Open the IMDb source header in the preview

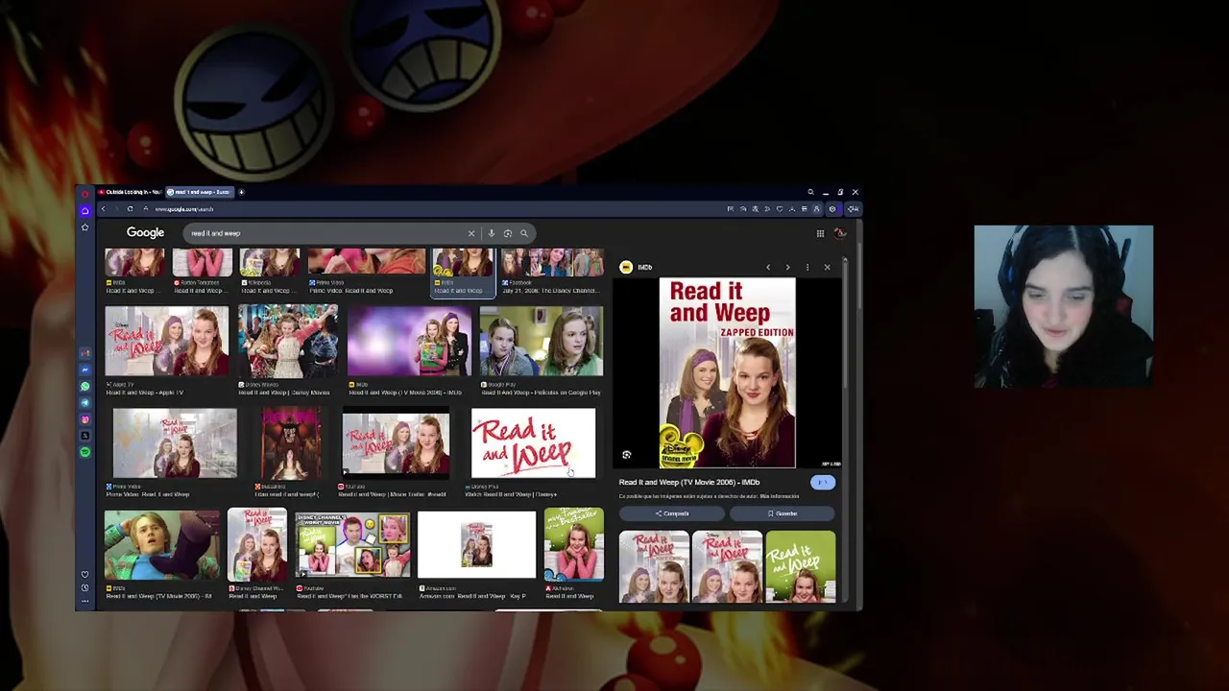coord(637,268)
